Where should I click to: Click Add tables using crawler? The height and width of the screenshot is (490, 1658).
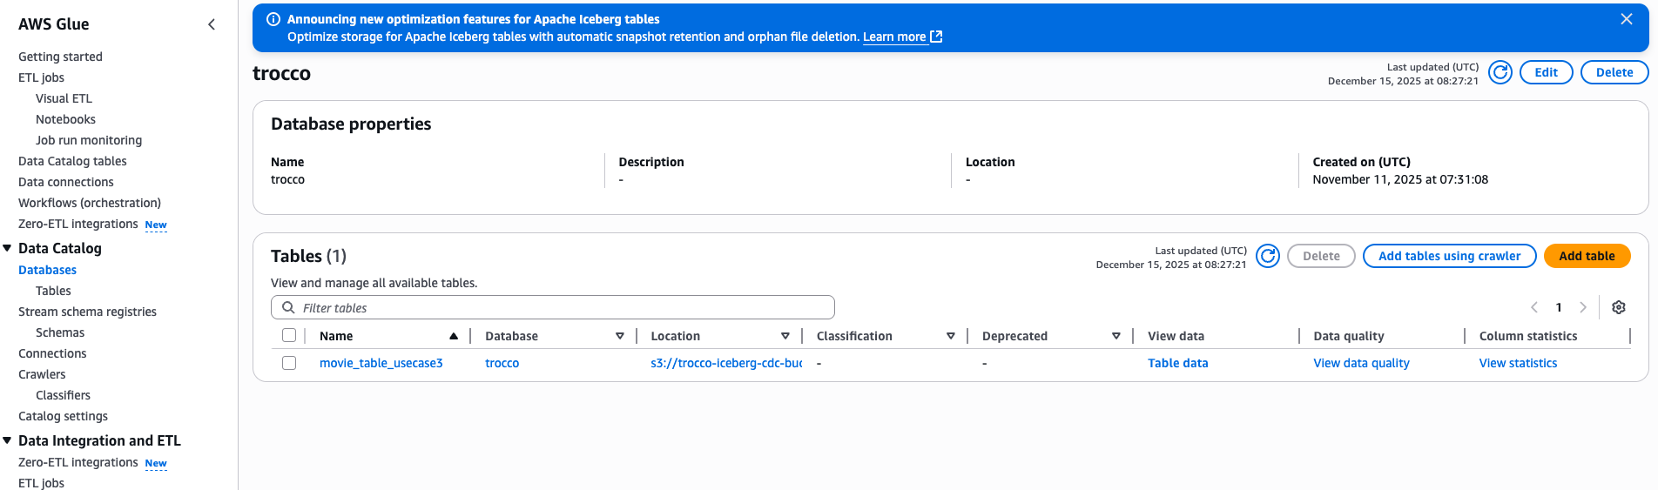(x=1448, y=256)
